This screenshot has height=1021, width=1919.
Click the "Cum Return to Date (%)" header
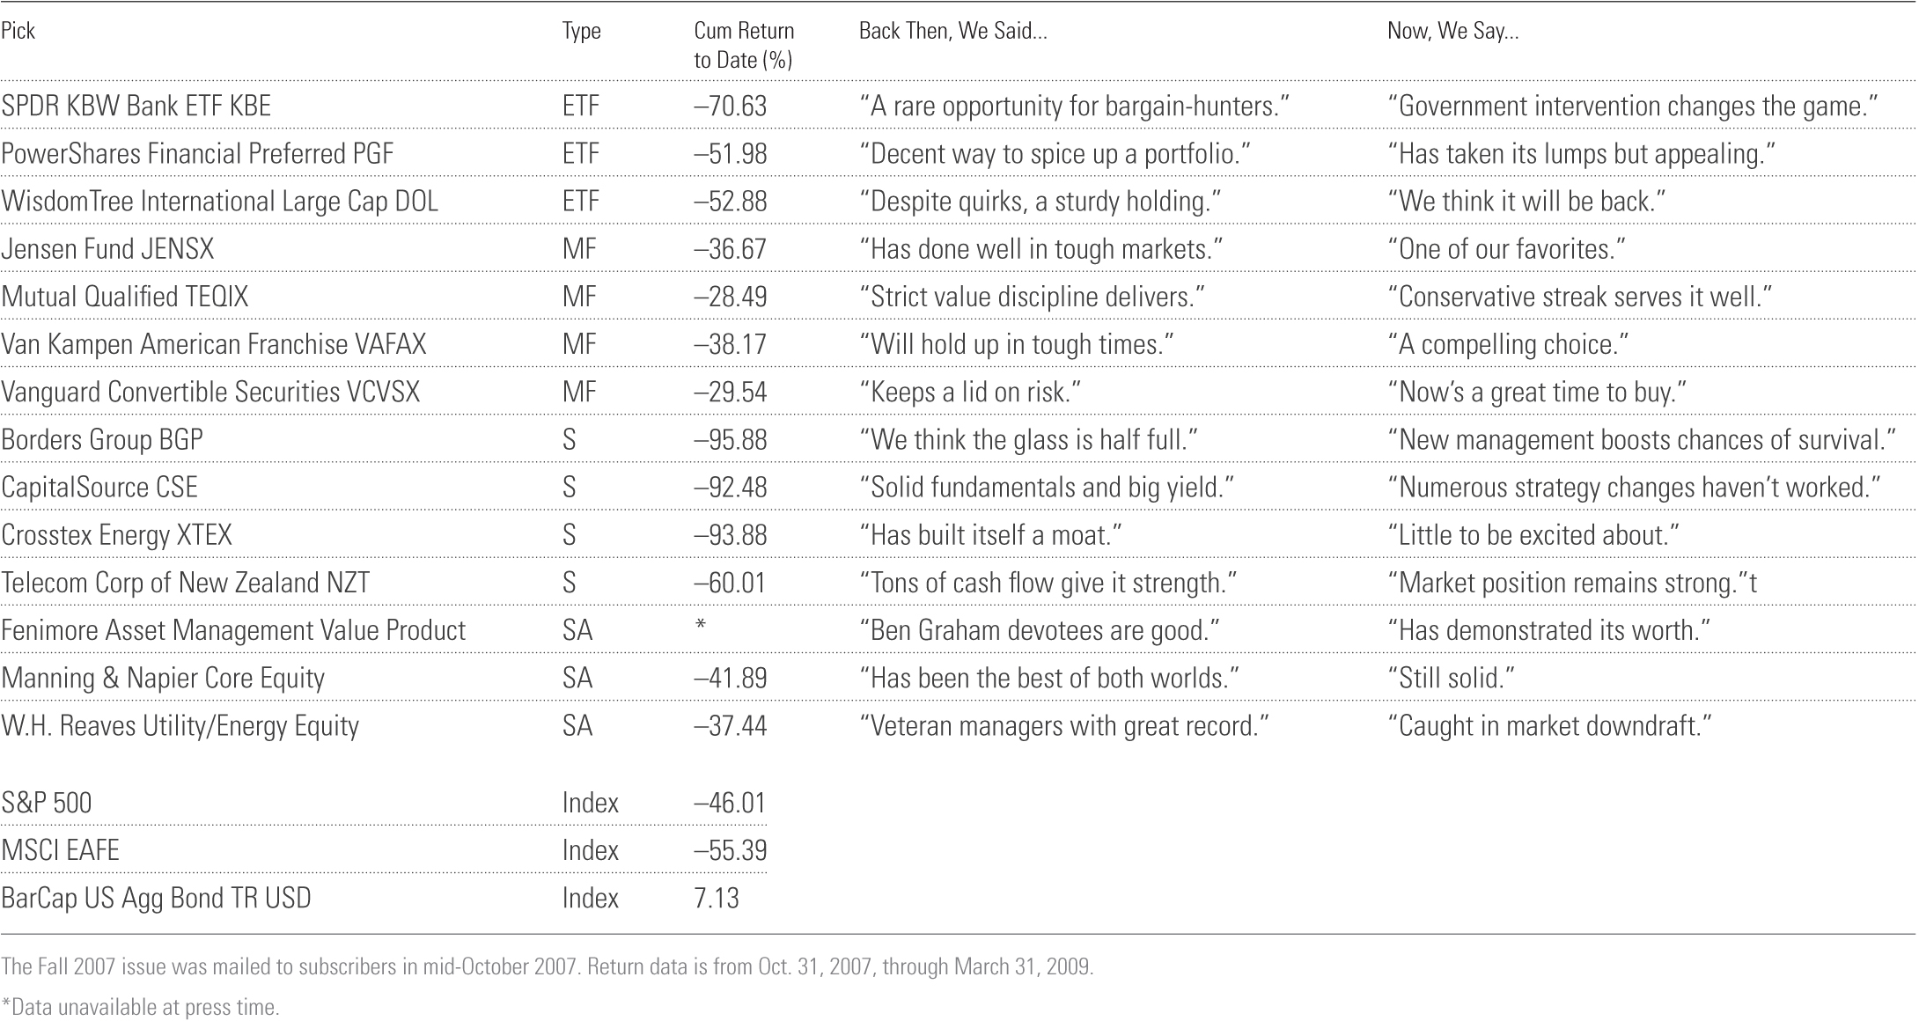pos(744,45)
